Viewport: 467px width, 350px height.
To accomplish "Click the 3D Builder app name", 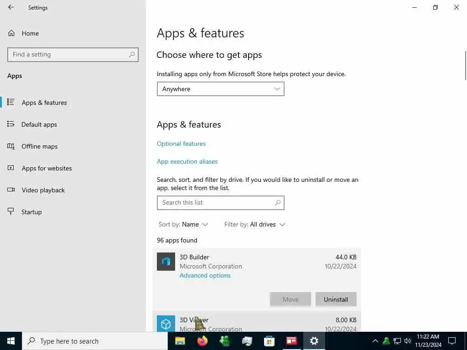I will (x=194, y=257).
